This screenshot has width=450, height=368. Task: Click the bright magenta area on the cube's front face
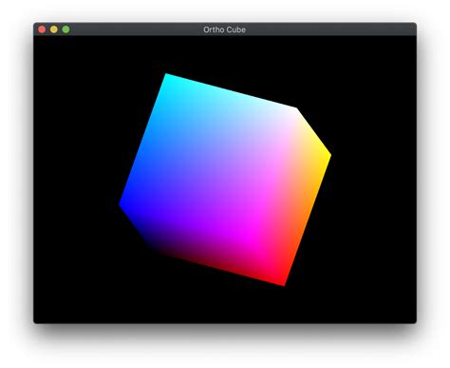[247, 235]
